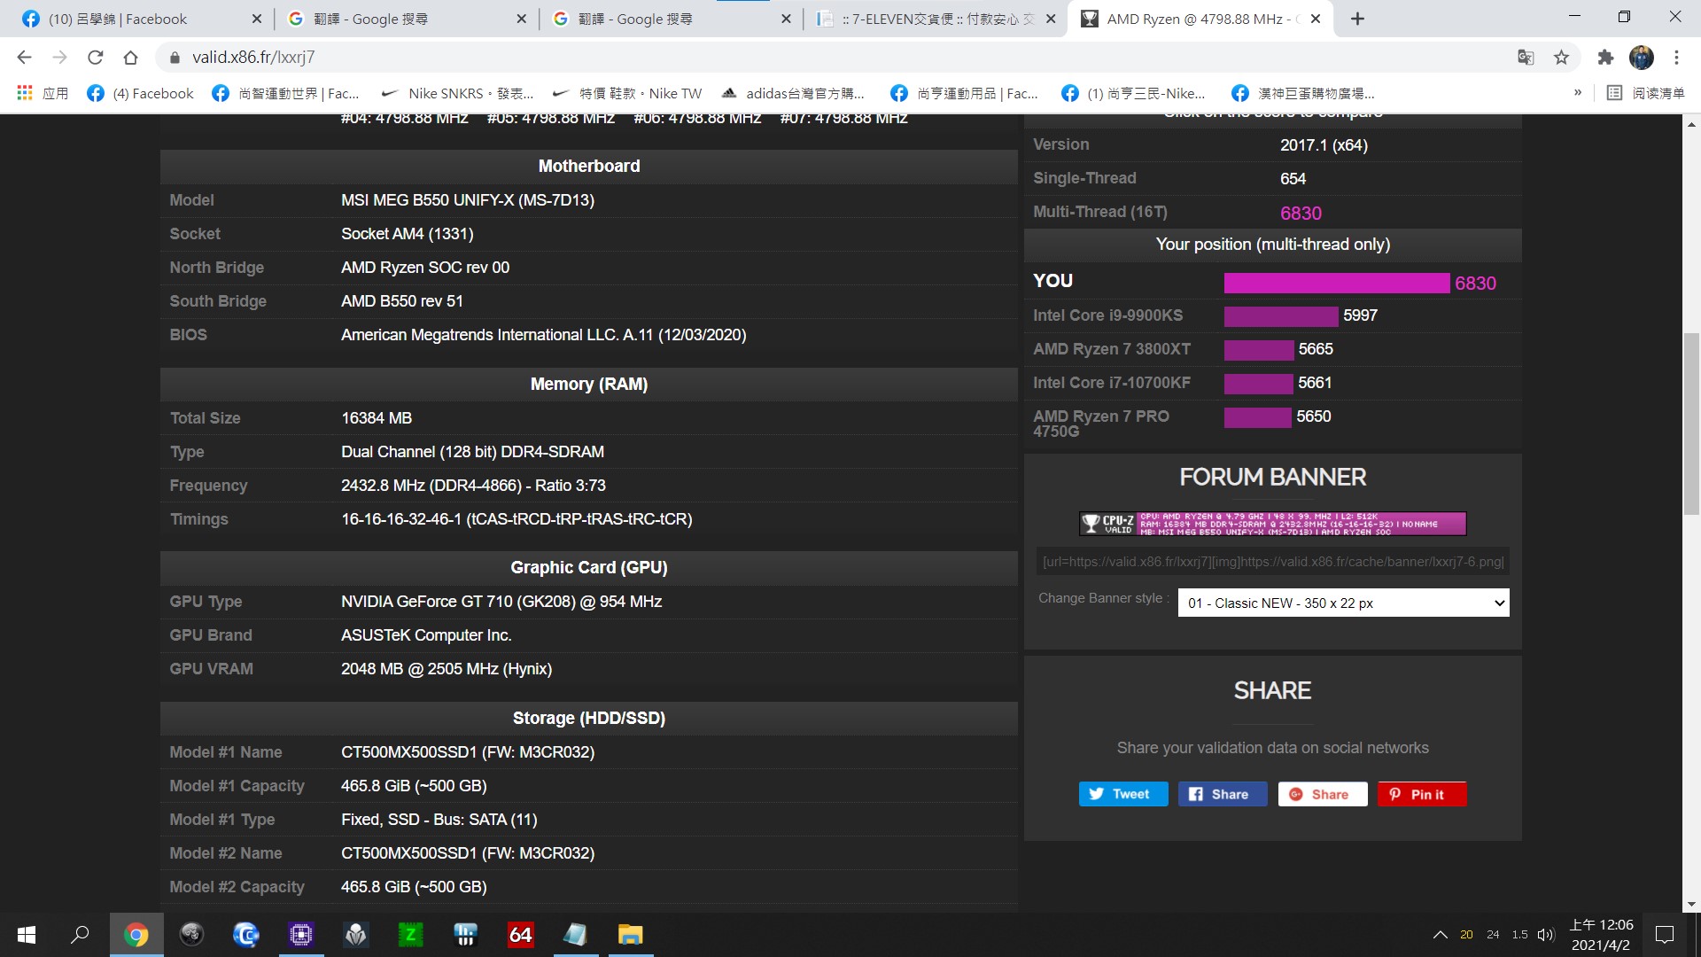Click the AMD Ryzen 7 PRO 4750G comparison row
The width and height of the screenshot is (1701, 957).
(x=1272, y=423)
